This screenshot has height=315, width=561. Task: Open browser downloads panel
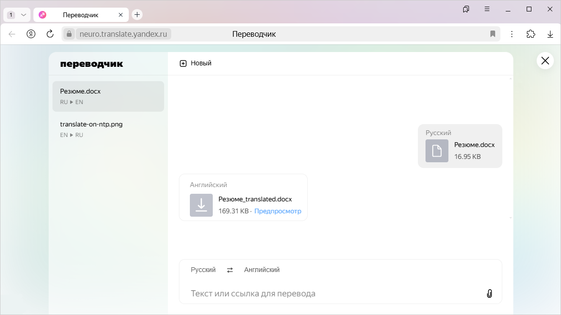click(551, 34)
